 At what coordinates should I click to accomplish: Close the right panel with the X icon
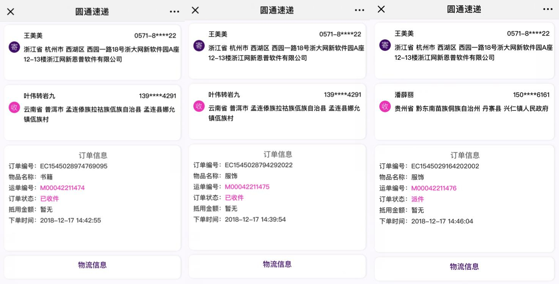tap(381, 9)
